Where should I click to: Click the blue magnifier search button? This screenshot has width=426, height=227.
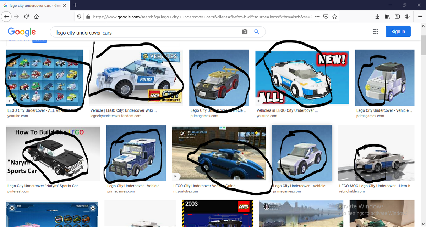257,32
